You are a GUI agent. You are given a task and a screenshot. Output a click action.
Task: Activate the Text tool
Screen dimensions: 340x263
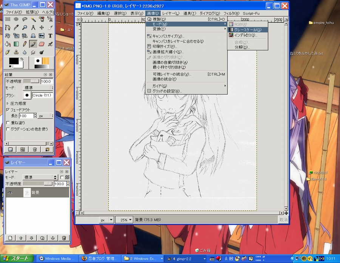50,36
